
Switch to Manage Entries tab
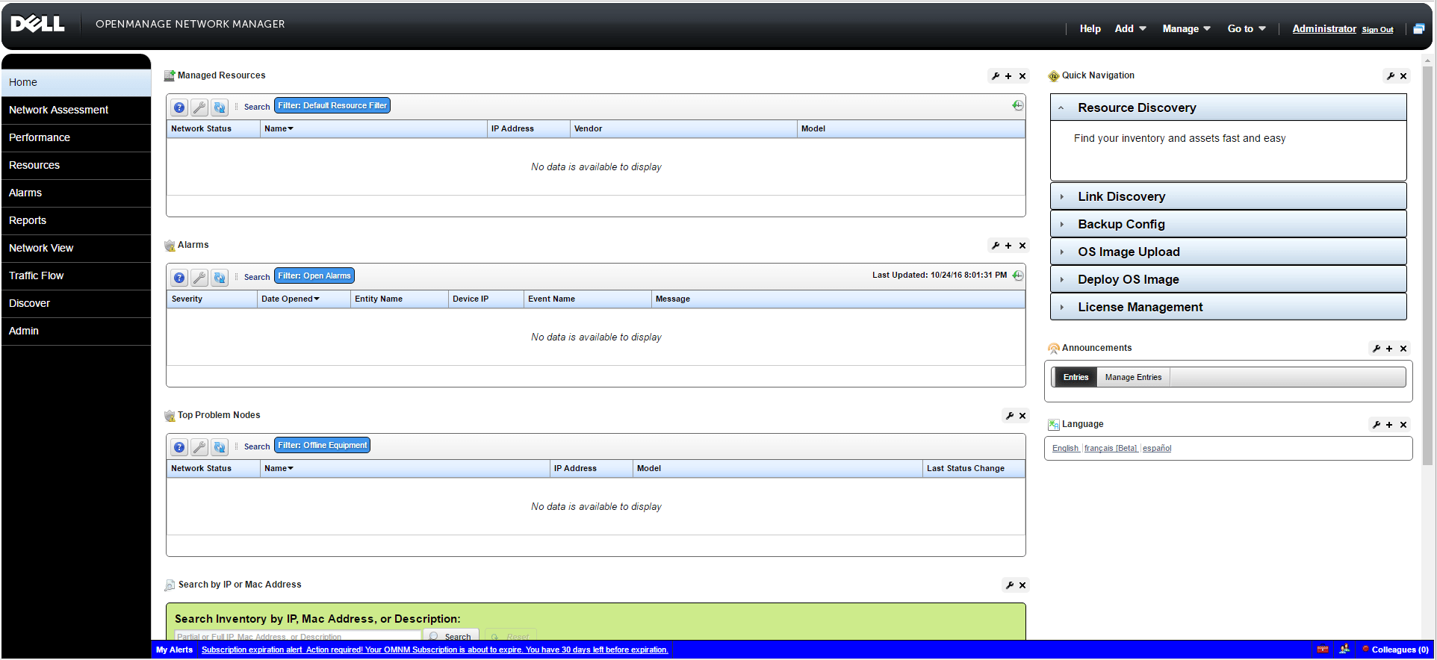pos(1133,378)
